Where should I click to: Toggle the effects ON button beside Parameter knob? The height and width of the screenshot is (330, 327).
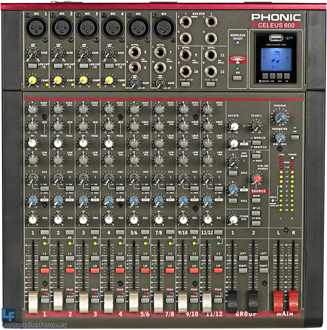(x=294, y=137)
